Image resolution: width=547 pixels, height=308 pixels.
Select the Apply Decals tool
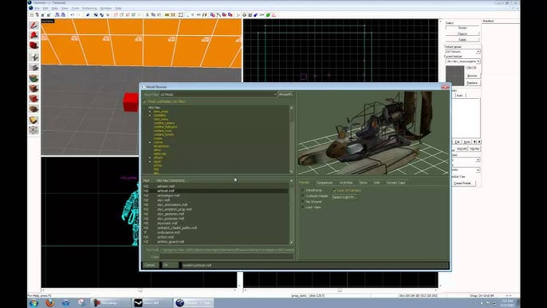tap(33, 99)
